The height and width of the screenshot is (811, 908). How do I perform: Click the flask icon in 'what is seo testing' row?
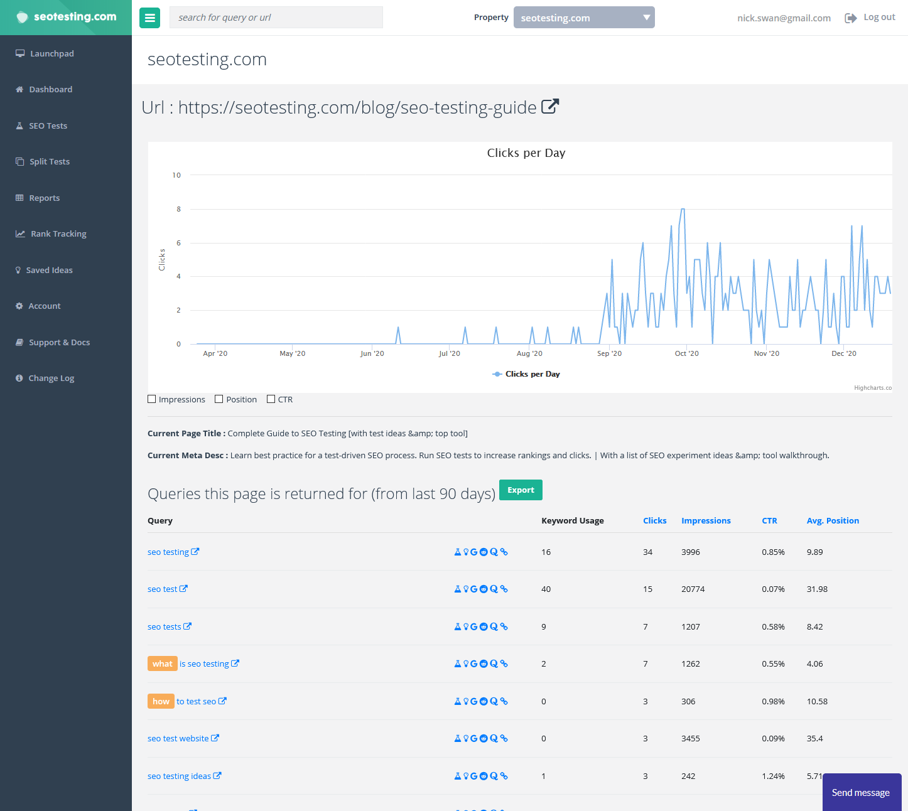[458, 664]
